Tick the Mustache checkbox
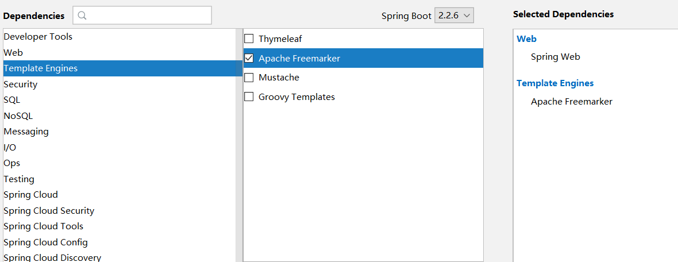This screenshot has width=678, height=262. coord(249,78)
